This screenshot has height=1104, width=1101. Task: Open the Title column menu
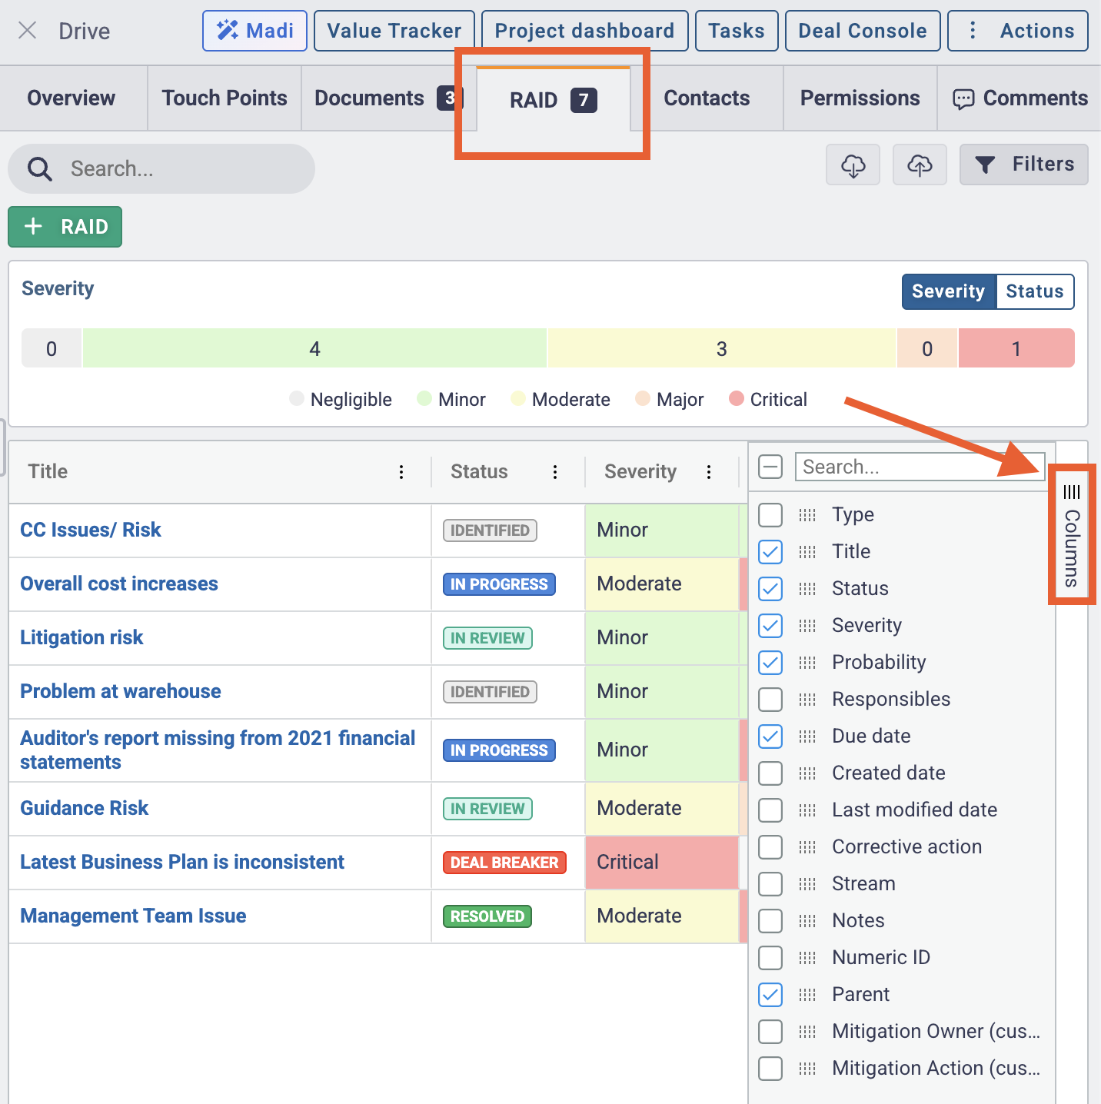[401, 472]
